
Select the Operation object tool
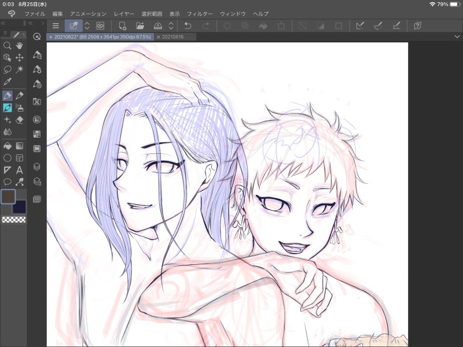8,57
